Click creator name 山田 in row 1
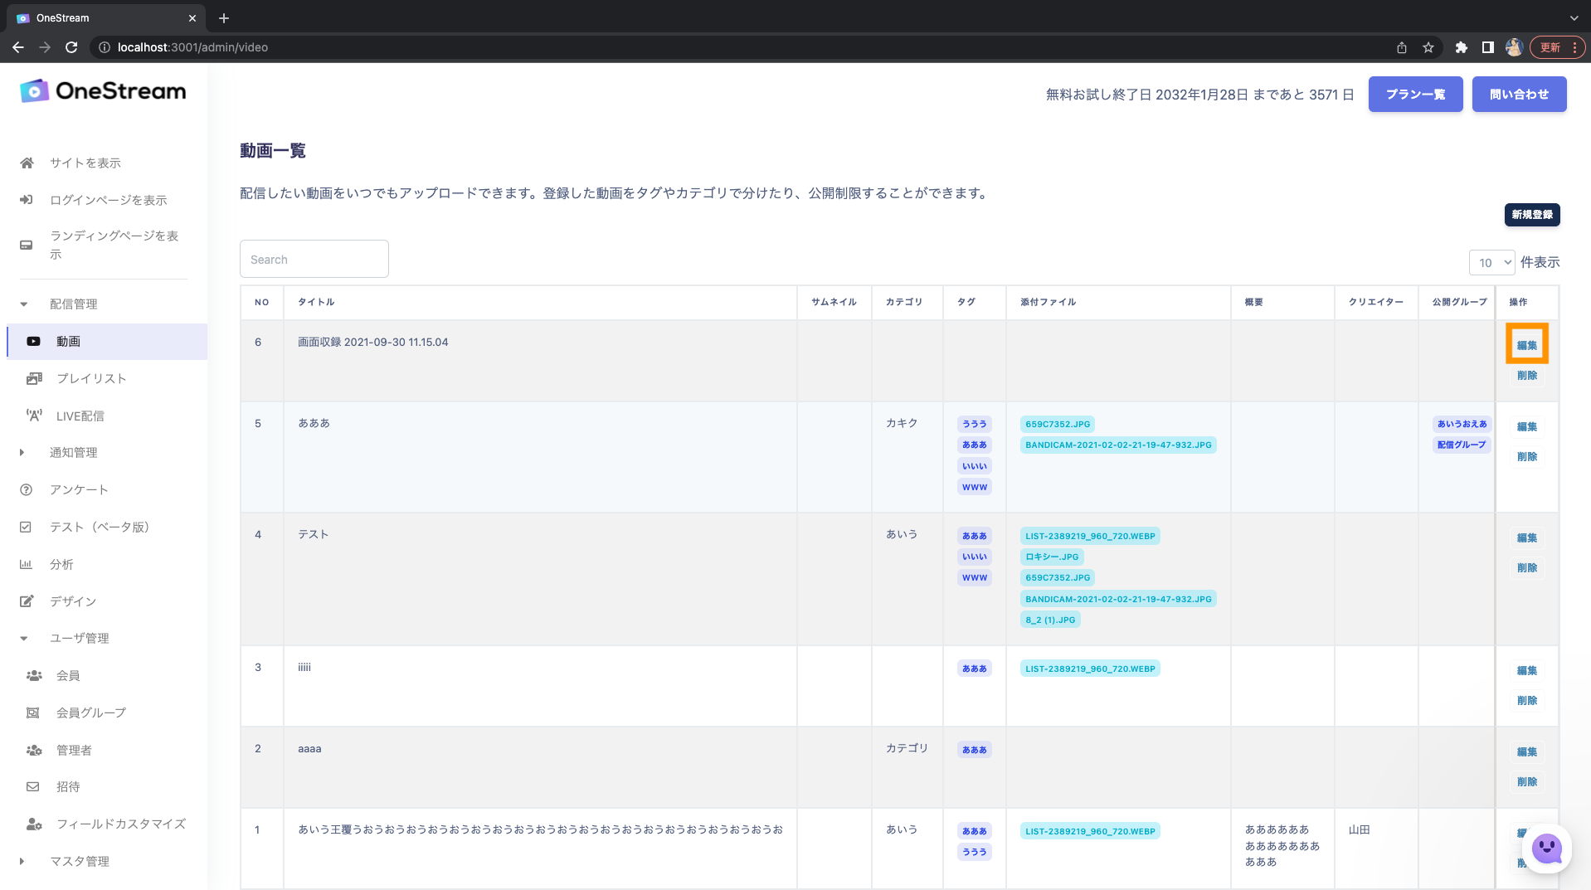1591x890 pixels. click(x=1359, y=829)
